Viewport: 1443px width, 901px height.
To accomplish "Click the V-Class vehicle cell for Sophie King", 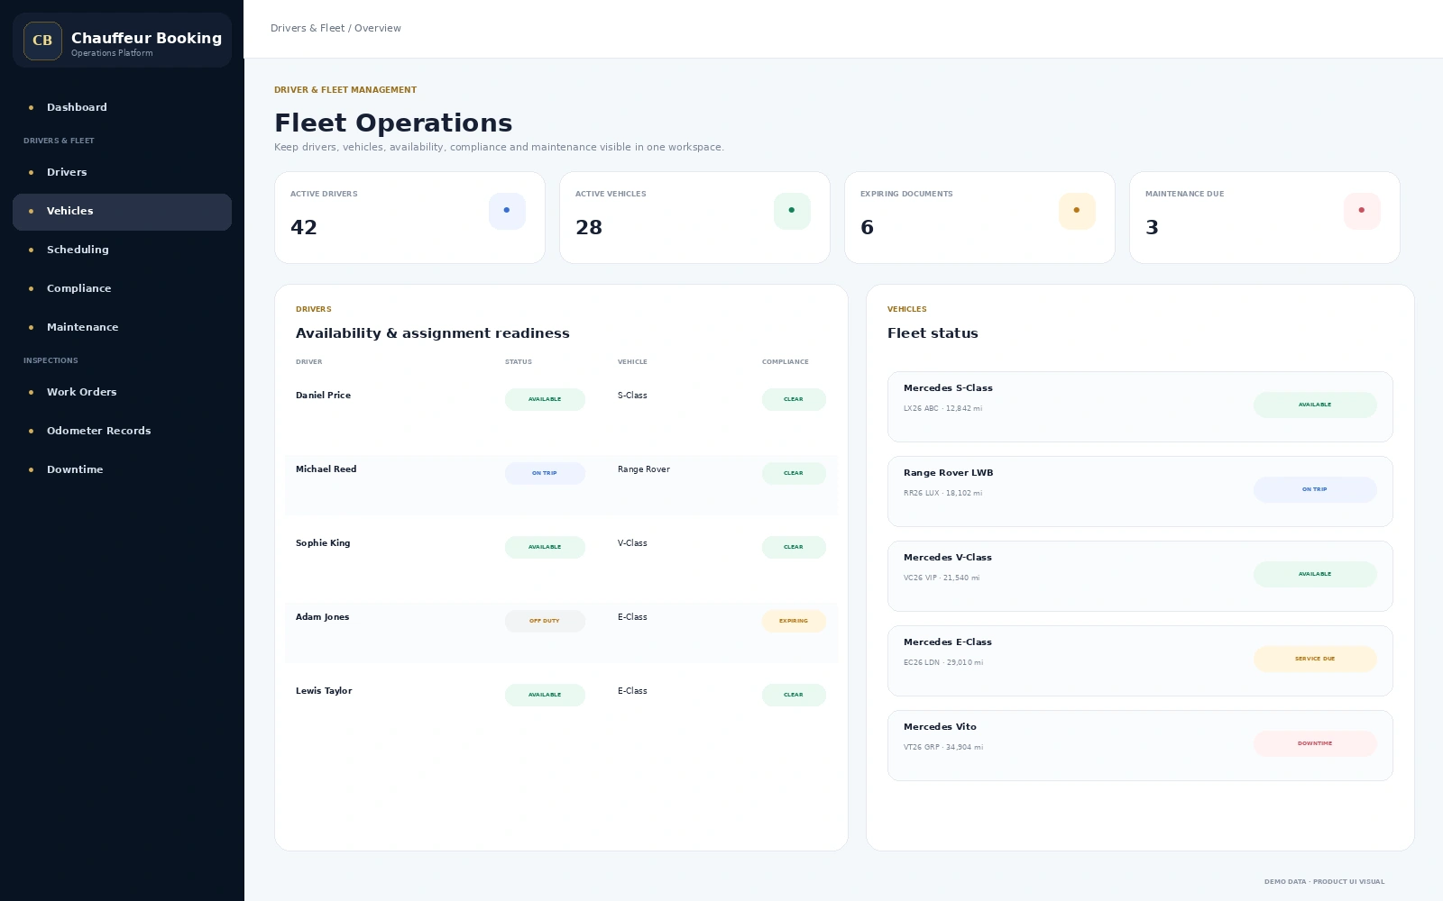I will (632, 543).
